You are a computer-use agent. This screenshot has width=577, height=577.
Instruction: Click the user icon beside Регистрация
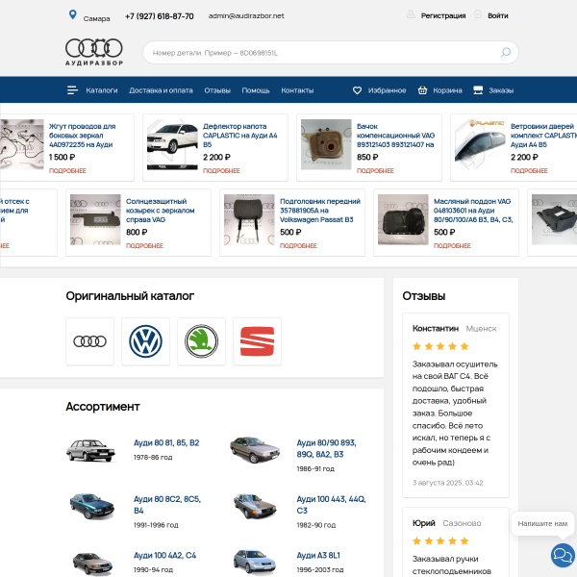pyautogui.click(x=411, y=14)
